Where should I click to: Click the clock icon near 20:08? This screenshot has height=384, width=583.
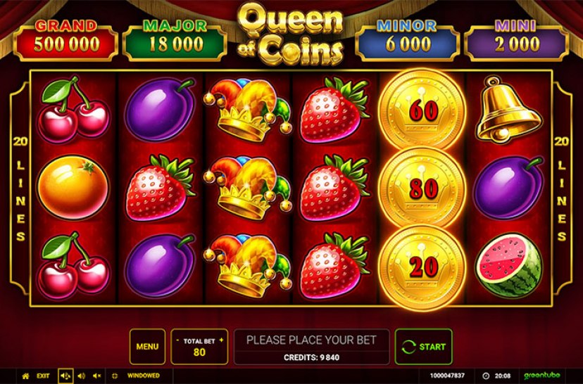point(486,376)
